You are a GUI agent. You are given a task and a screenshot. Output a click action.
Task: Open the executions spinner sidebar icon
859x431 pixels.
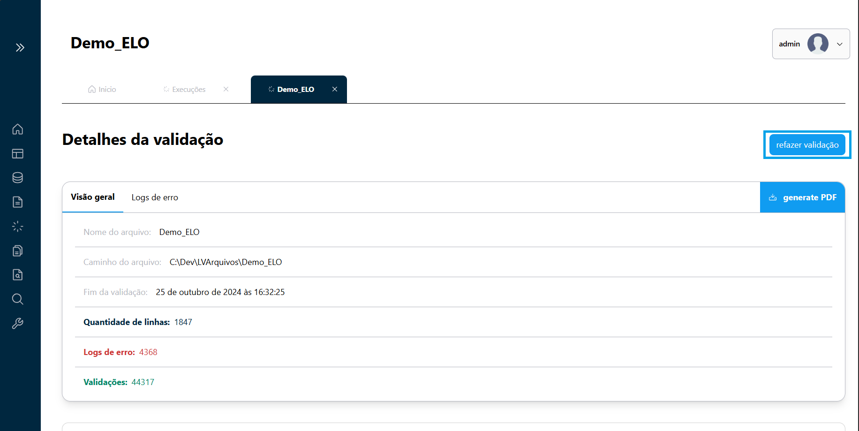[18, 227]
